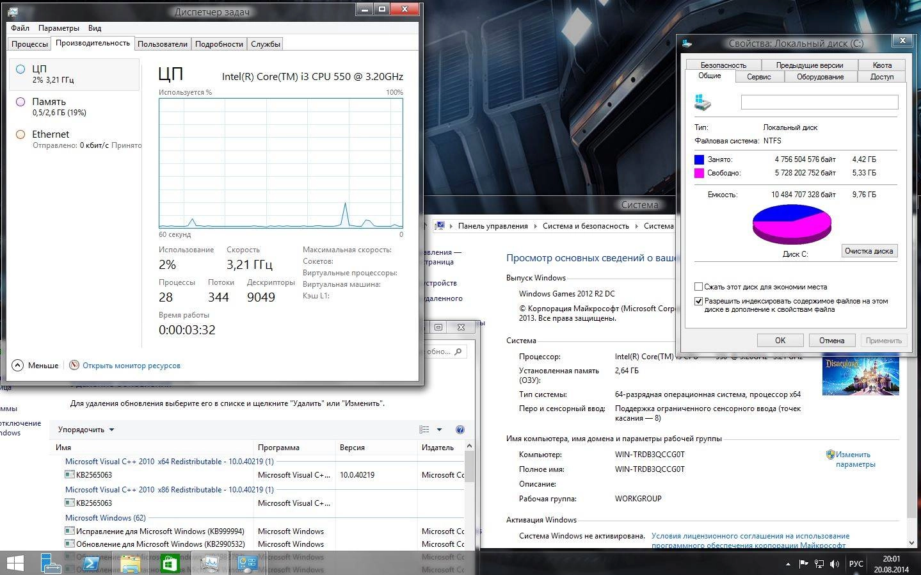Open the Предыдущие версии tab
The height and width of the screenshot is (575, 921).
[810, 65]
